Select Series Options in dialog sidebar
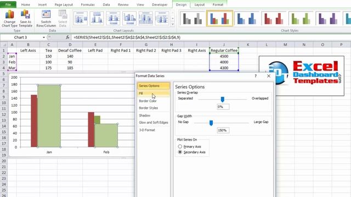The image size is (351, 197). (x=154, y=86)
